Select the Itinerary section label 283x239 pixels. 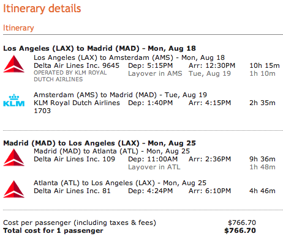18,28
